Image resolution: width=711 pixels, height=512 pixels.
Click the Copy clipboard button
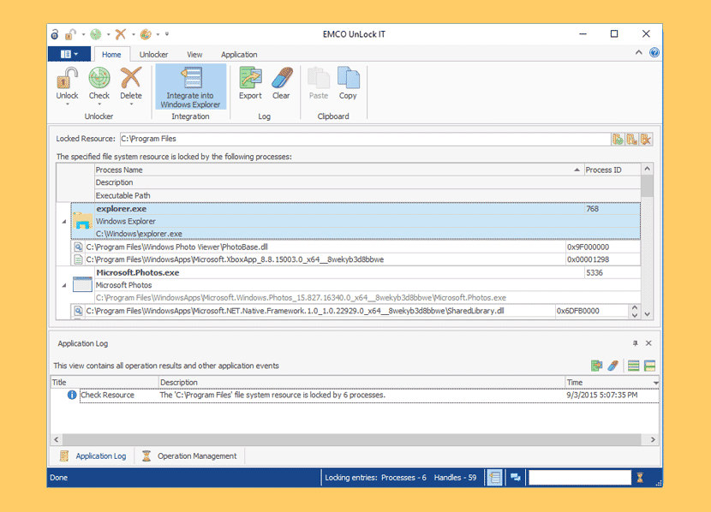coord(348,83)
